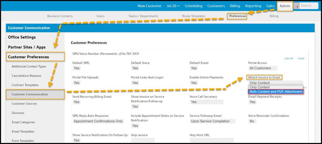This screenshot has width=322, height=144.
Task: Select Email Templates in the sidebar
Action: (x=23, y=131)
